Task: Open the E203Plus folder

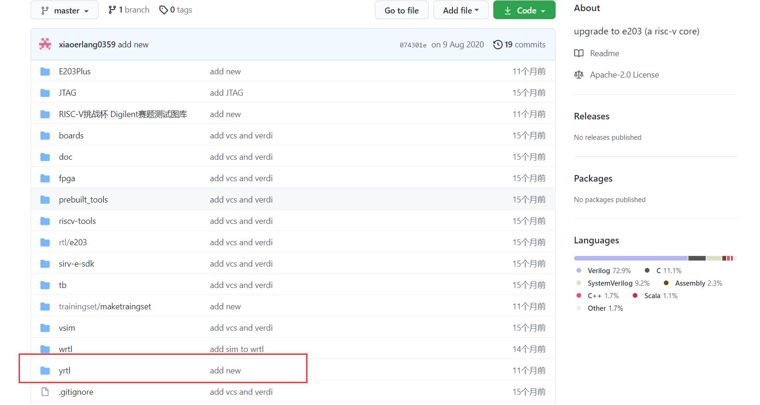Action: point(75,72)
